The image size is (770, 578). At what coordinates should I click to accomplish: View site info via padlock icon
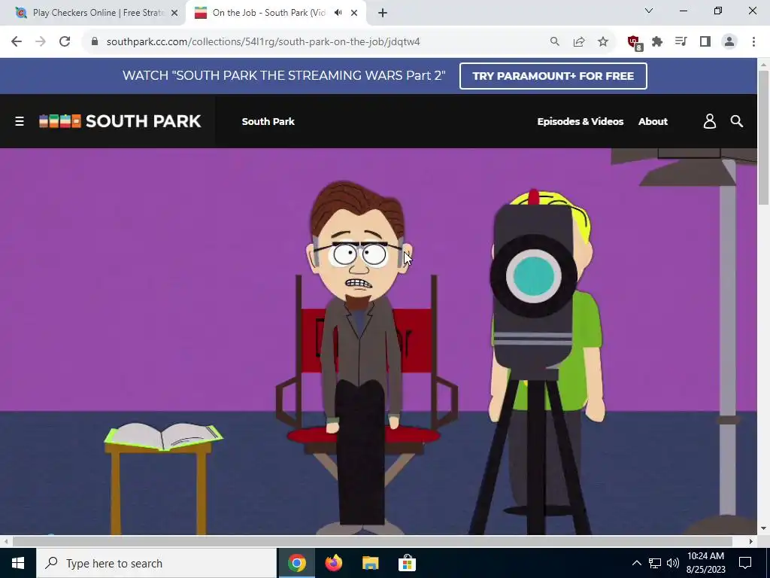pos(95,42)
